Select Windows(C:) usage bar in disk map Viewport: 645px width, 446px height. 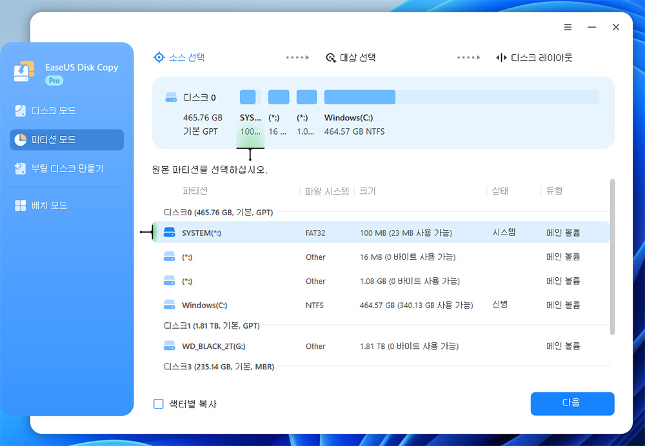click(461, 97)
